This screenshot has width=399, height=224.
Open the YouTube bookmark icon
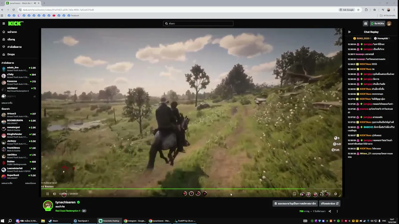54,16
